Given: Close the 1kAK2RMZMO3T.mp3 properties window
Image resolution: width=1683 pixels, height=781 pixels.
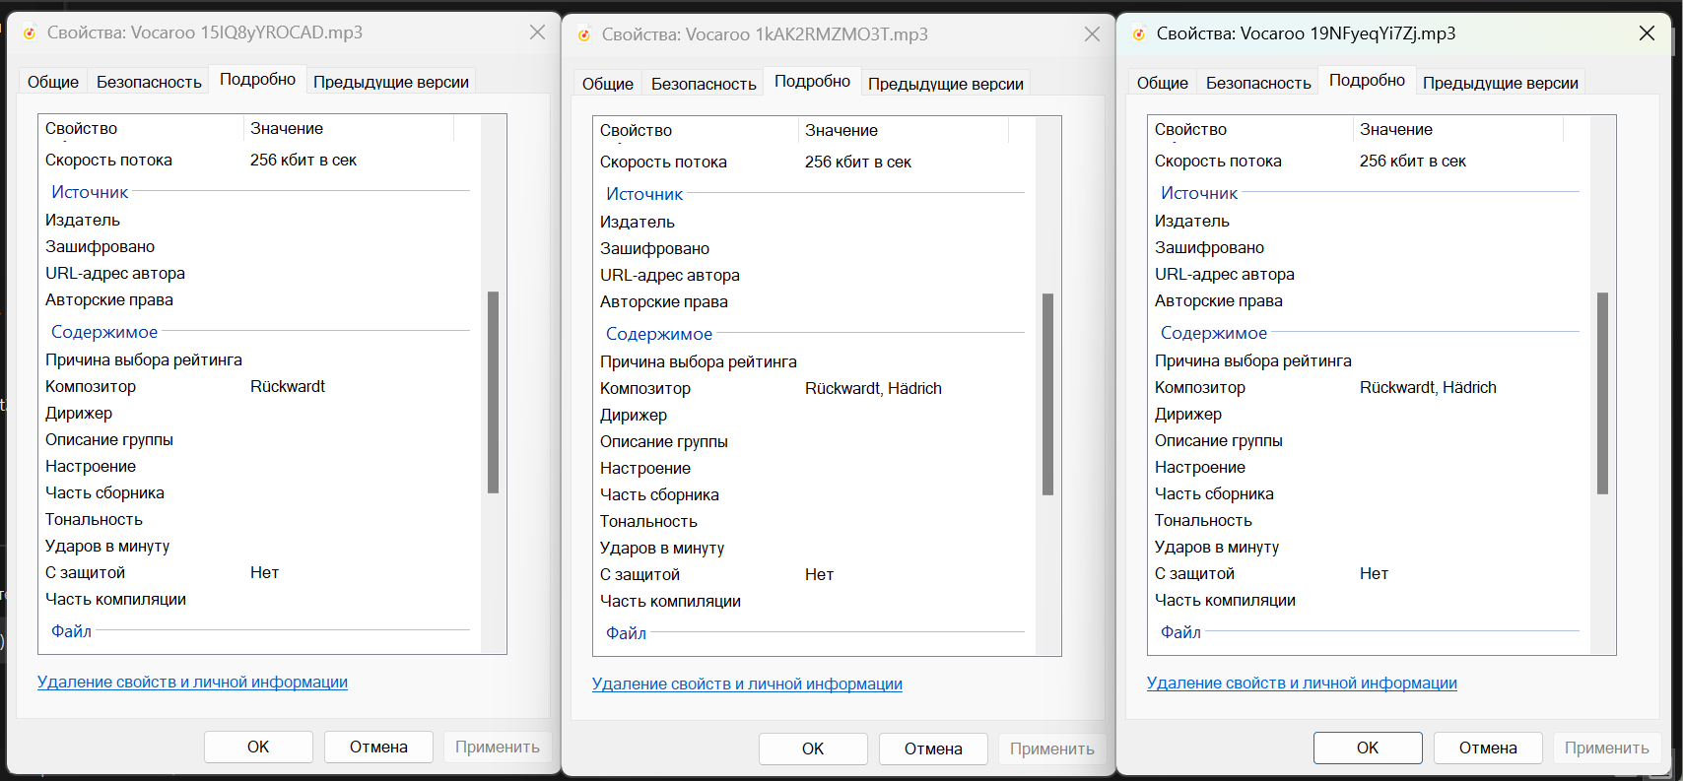Looking at the screenshot, I should pos(1092,34).
